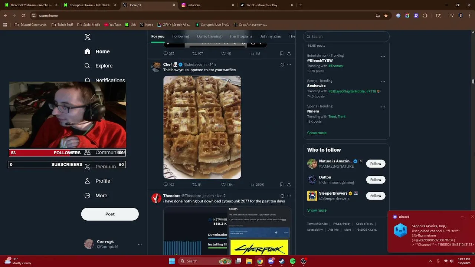This screenshot has height=267, width=475.
Task: Follow Dalton account
Action: click(376, 180)
